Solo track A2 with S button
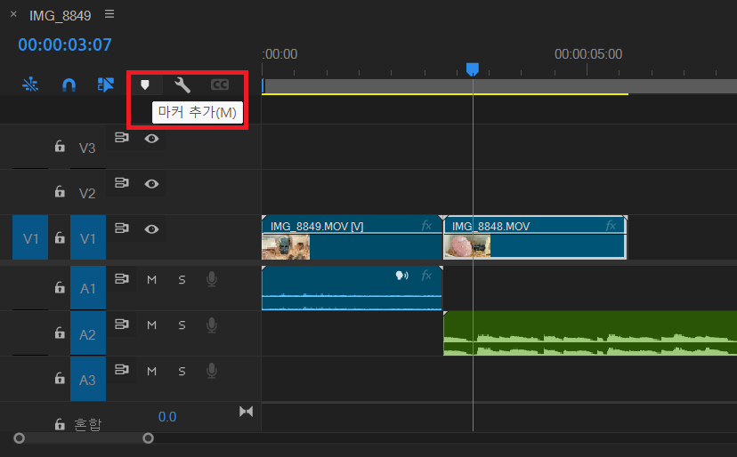737x457 pixels. point(182,325)
